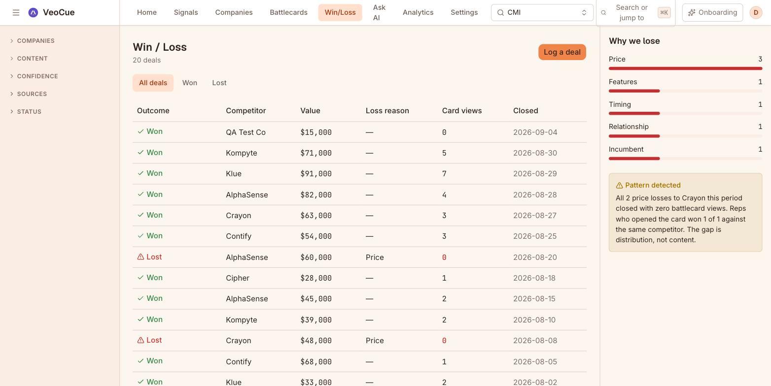This screenshot has width=771, height=386.
Task: Click the Lost warning icon in Crayon $48,000 row
Action: coord(140,340)
